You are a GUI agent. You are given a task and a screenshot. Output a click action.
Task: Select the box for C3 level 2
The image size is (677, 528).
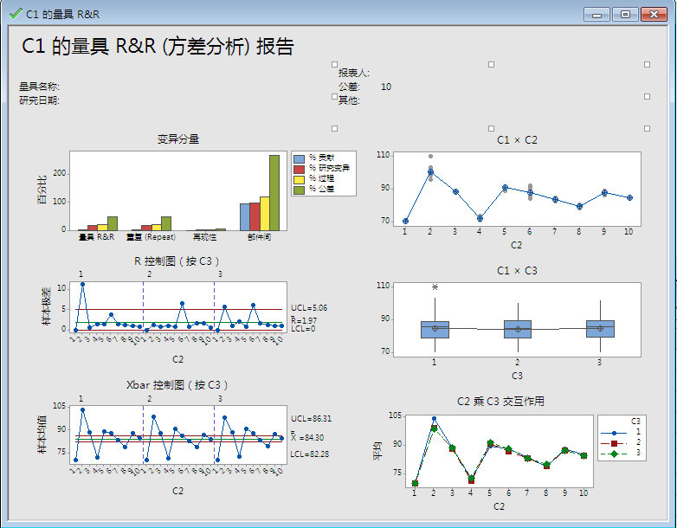[x=518, y=329]
